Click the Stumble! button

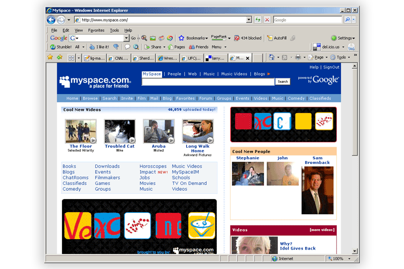pos(60,47)
